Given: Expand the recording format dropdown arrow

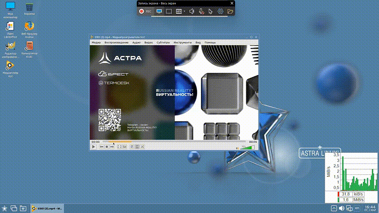Looking at the screenshot, I should pyautogui.click(x=184, y=11).
